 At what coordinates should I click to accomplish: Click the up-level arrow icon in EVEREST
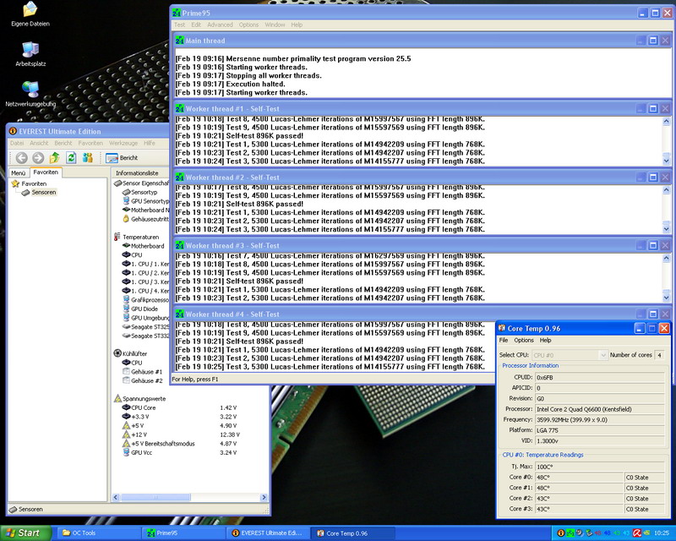tap(55, 158)
